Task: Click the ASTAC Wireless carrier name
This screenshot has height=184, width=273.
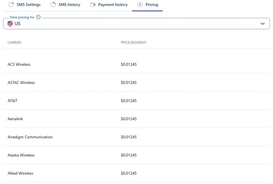Action: (x=21, y=83)
